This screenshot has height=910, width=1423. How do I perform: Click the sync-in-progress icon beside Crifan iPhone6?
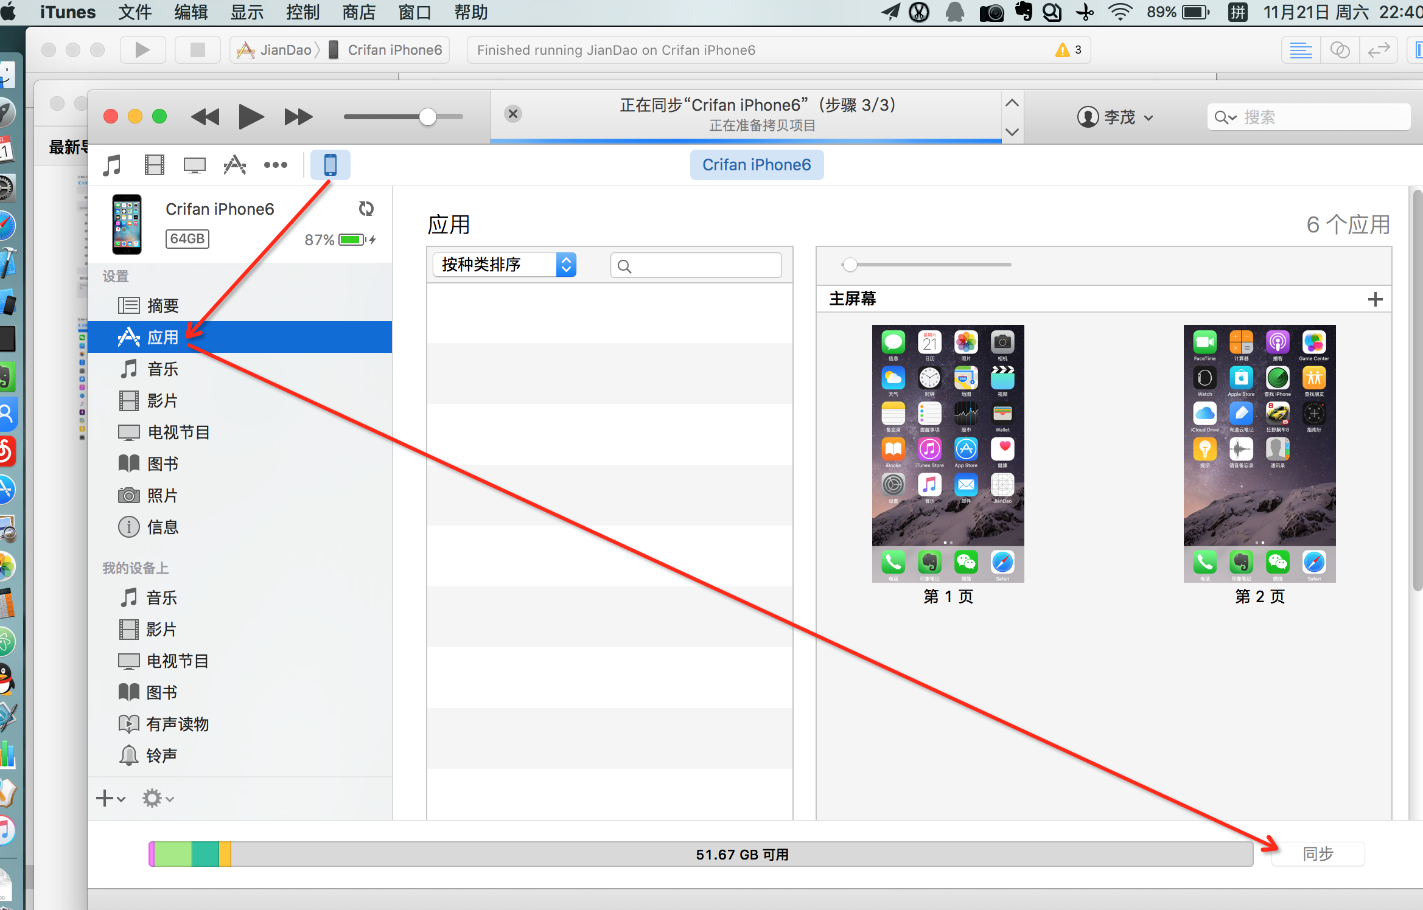[x=366, y=209]
